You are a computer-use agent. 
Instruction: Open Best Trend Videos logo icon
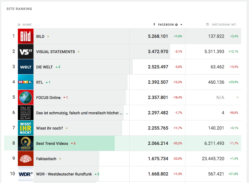tap(26, 144)
